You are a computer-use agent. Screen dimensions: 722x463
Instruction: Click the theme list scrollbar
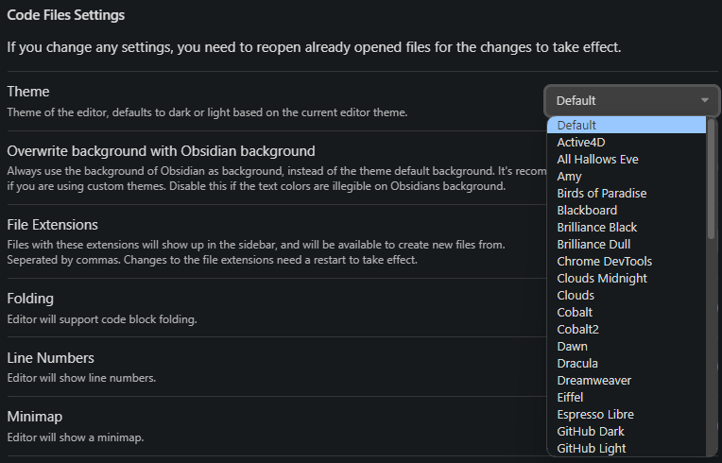pos(712,180)
